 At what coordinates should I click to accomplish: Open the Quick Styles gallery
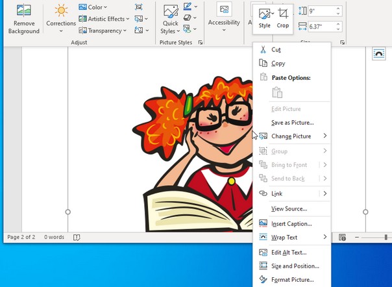click(171, 19)
